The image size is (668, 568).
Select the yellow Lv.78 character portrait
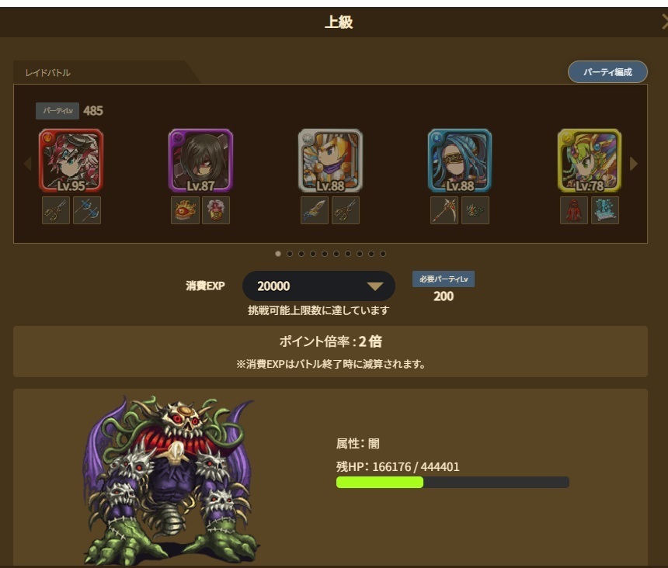click(590, 161)
